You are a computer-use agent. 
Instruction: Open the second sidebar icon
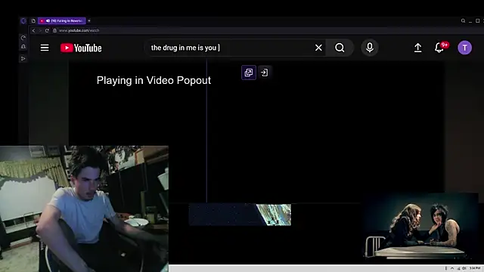[x=23, y=47]
